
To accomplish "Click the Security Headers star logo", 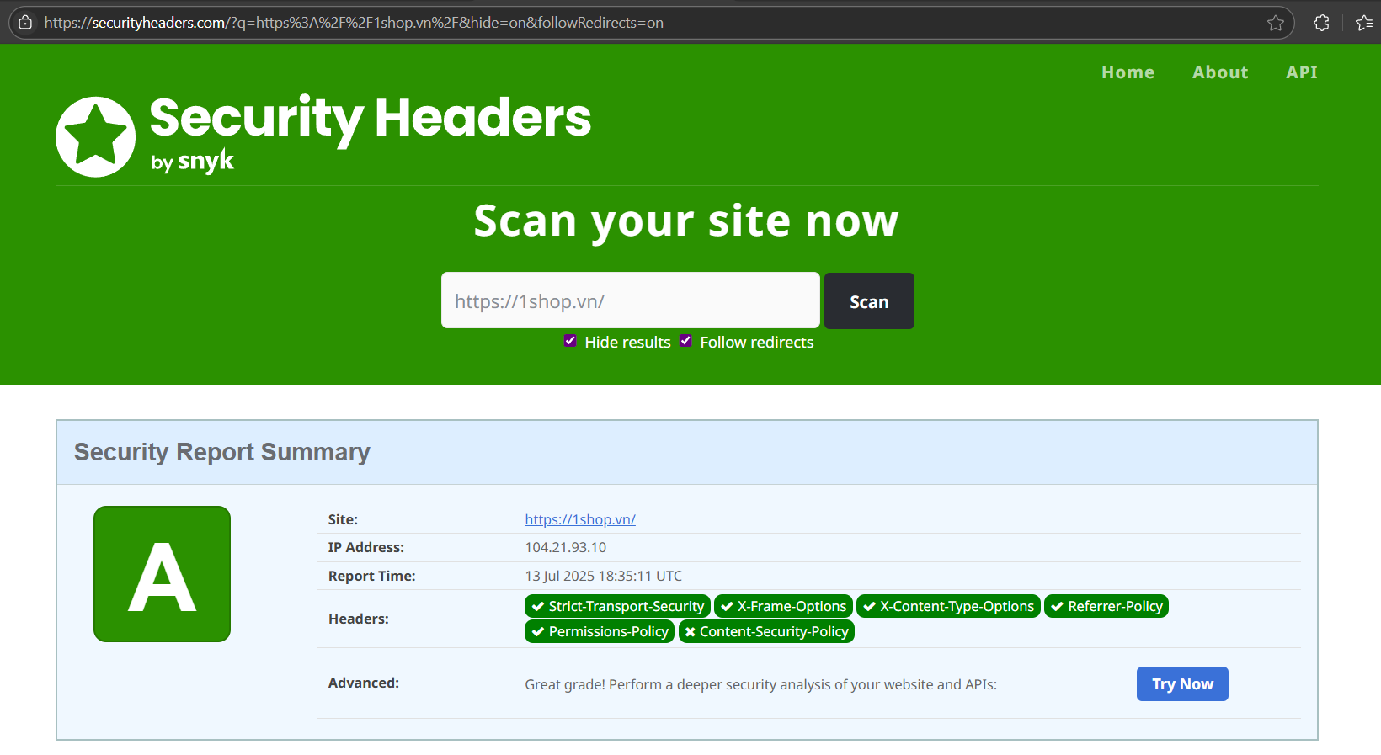I will tap(95, 136).
